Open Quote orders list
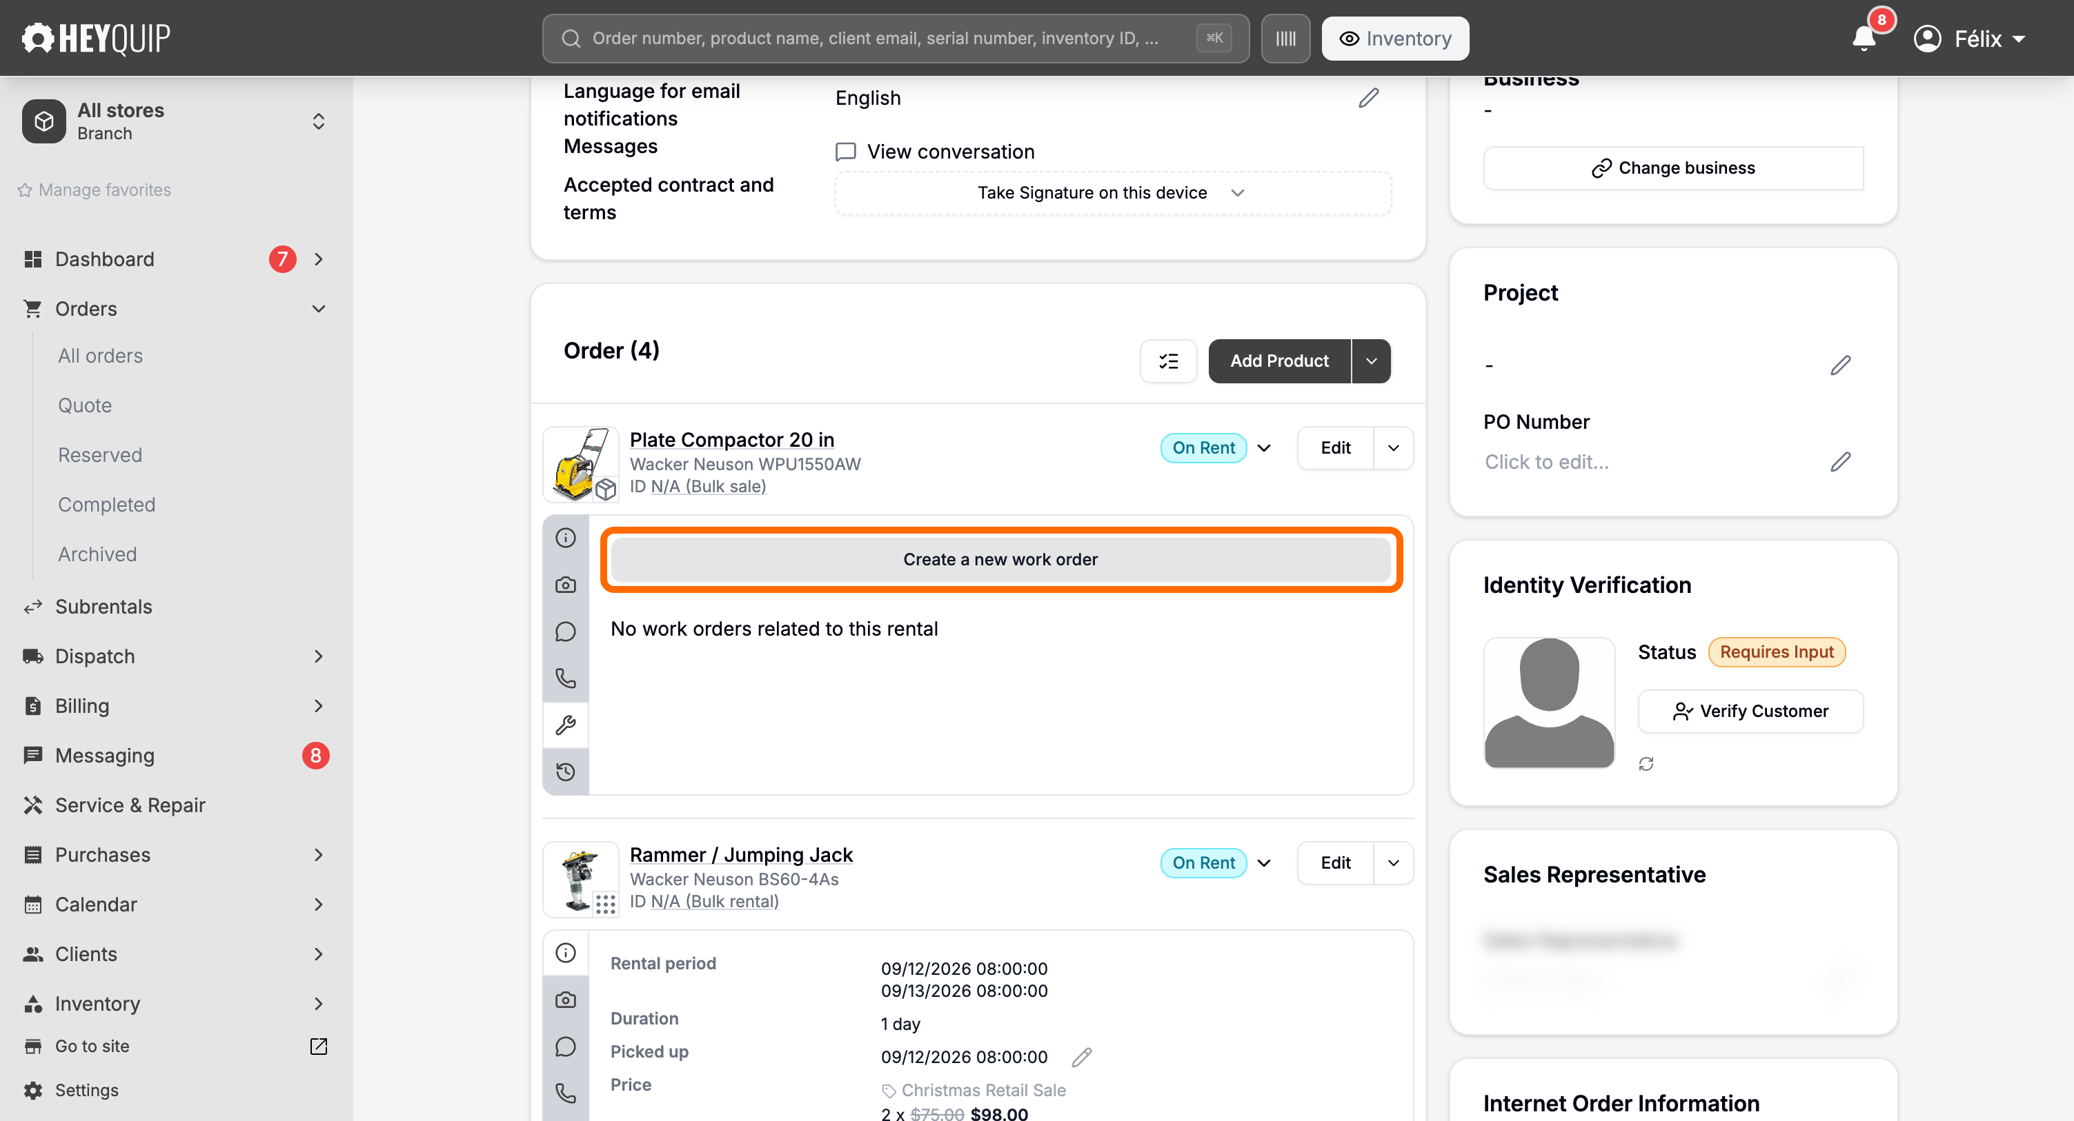2074x1121 pixels. pyautogui.click(x=85, y=405)
